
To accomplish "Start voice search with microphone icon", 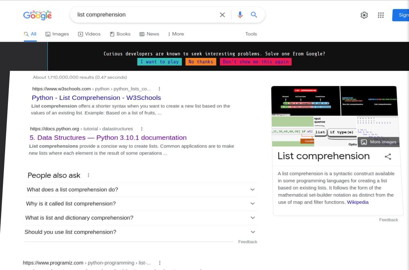I will tap(240, 15).
